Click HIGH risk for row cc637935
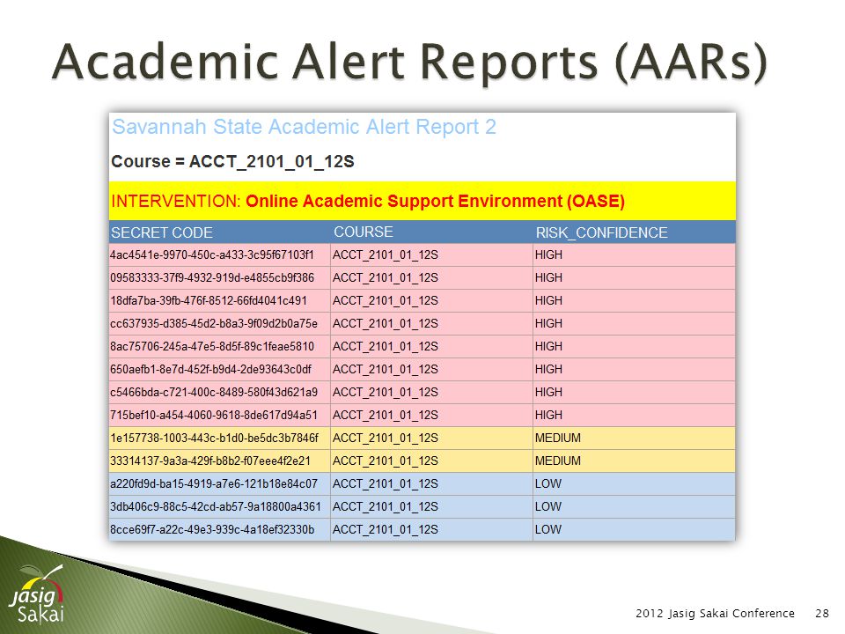 [548, 323]
